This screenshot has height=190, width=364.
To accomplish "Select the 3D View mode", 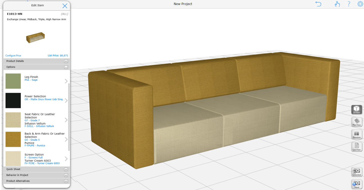I will [356, 109].
